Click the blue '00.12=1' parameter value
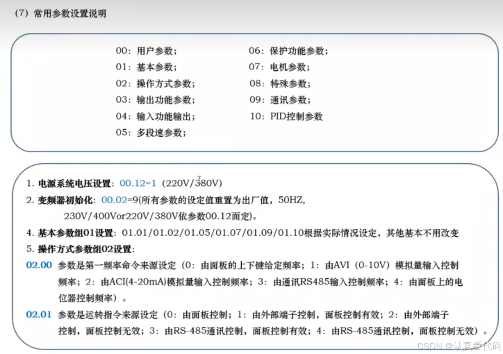The image size is (503, 354). click(138, 183)
